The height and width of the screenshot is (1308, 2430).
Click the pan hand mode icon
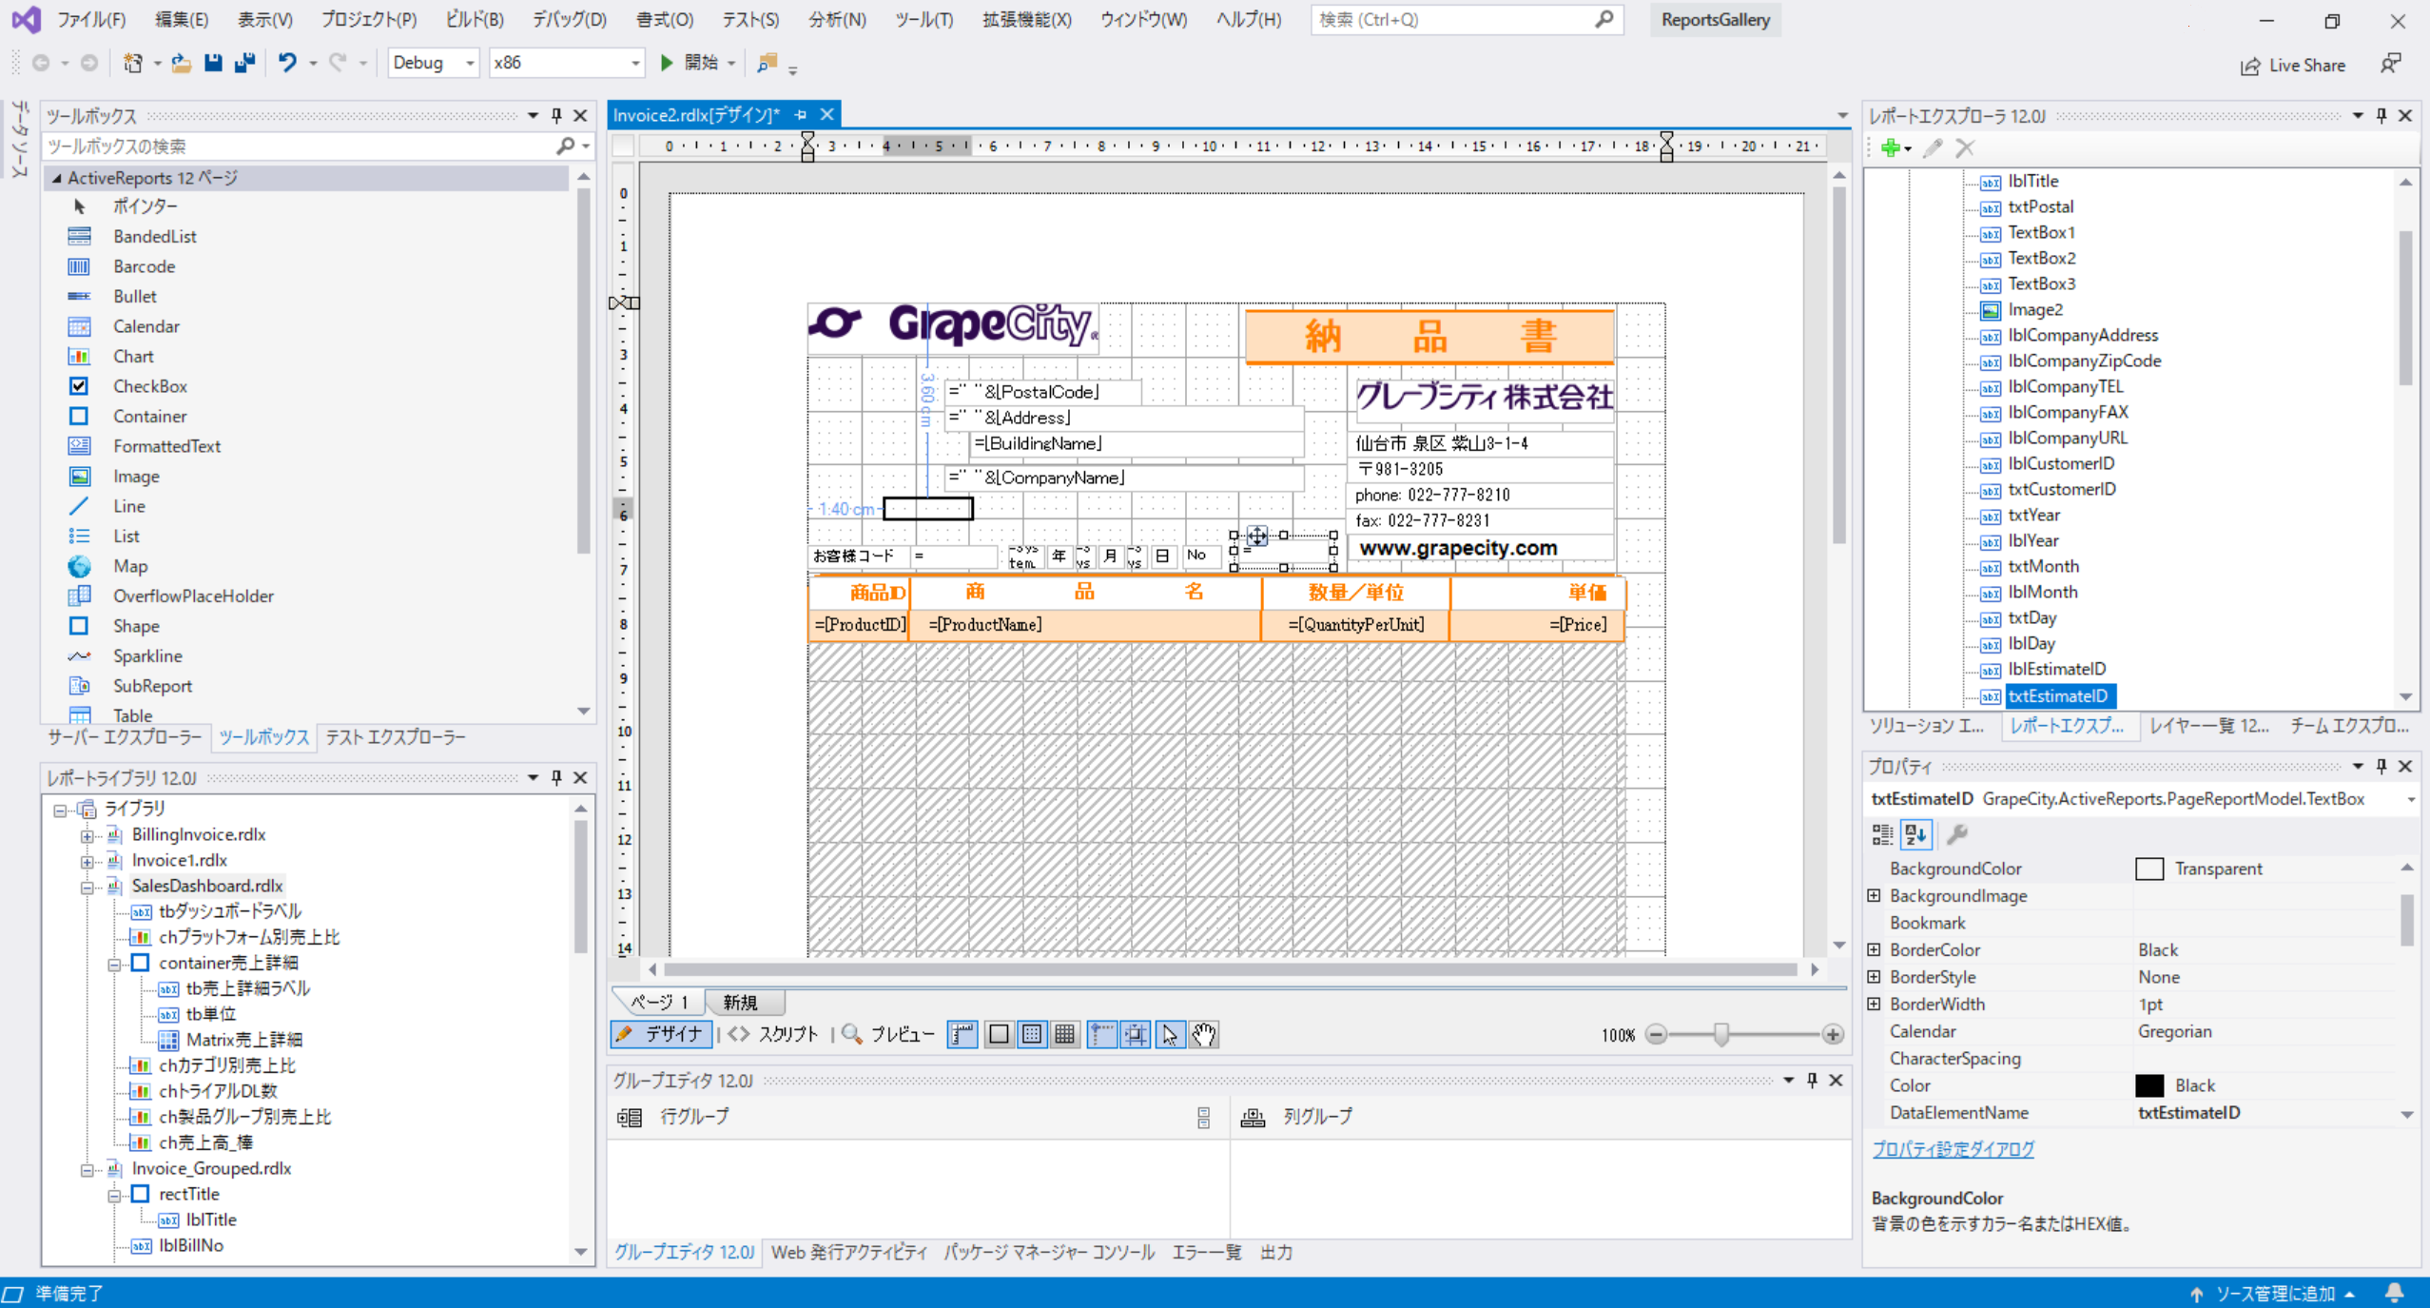coord(1203,1034)
